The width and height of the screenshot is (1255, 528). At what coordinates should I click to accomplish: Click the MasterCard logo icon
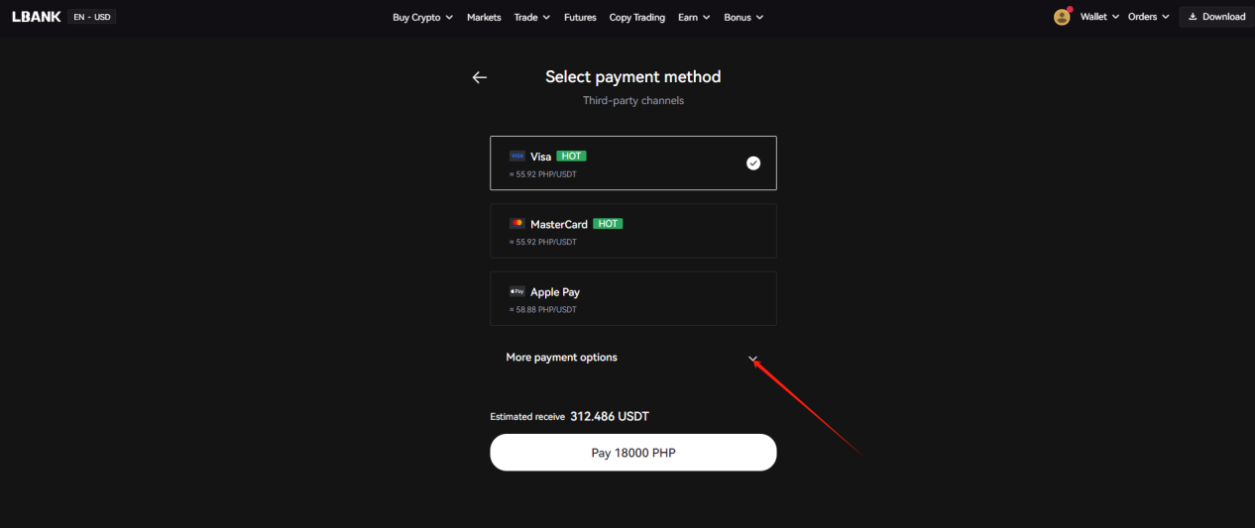516,224
